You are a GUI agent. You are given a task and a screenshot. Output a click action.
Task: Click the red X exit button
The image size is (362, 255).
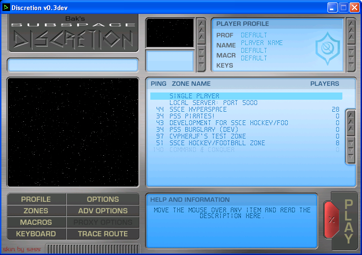point(331,220)
